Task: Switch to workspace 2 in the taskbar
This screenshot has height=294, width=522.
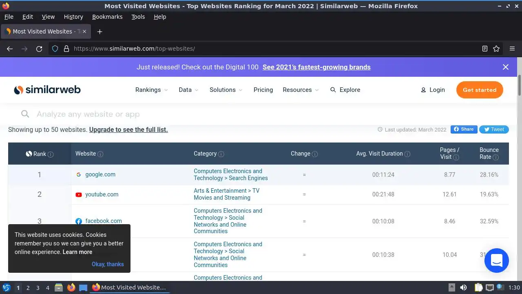Action: [x=28, y=287]
